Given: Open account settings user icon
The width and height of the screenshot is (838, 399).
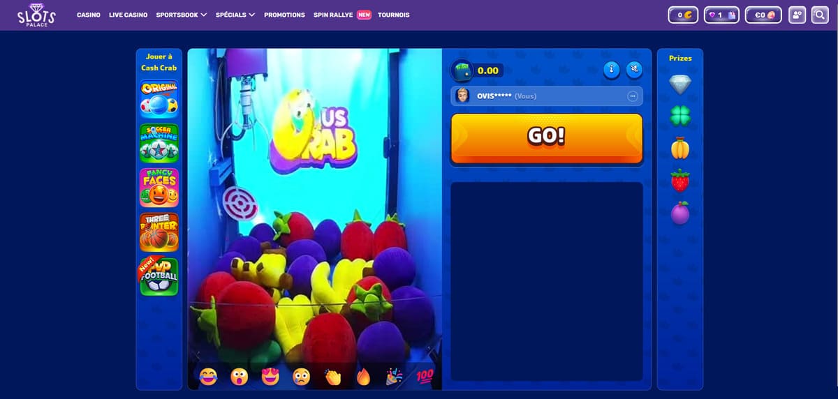Looking at the screenshot, I should (796, 15).
